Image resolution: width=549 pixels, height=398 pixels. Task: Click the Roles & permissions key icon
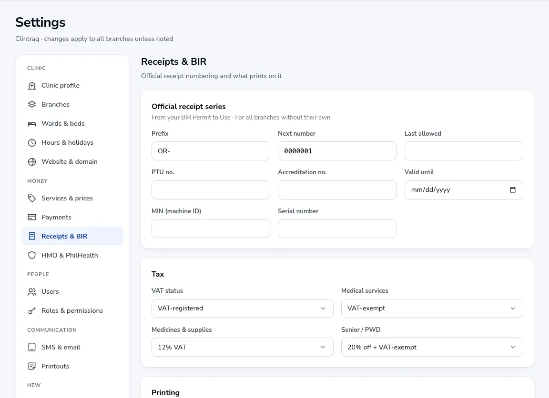point(32,311)
